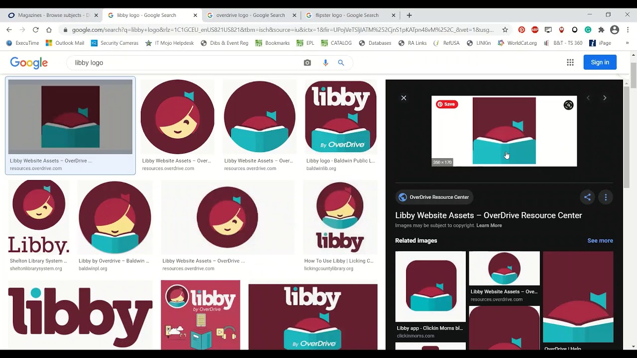Open the RA Links bookmark
The height and width of the screenshot is (358, 637).
click(412, 43)
